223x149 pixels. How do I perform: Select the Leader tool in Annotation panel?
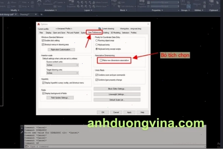pyautogui.click(x=59, y=2)
